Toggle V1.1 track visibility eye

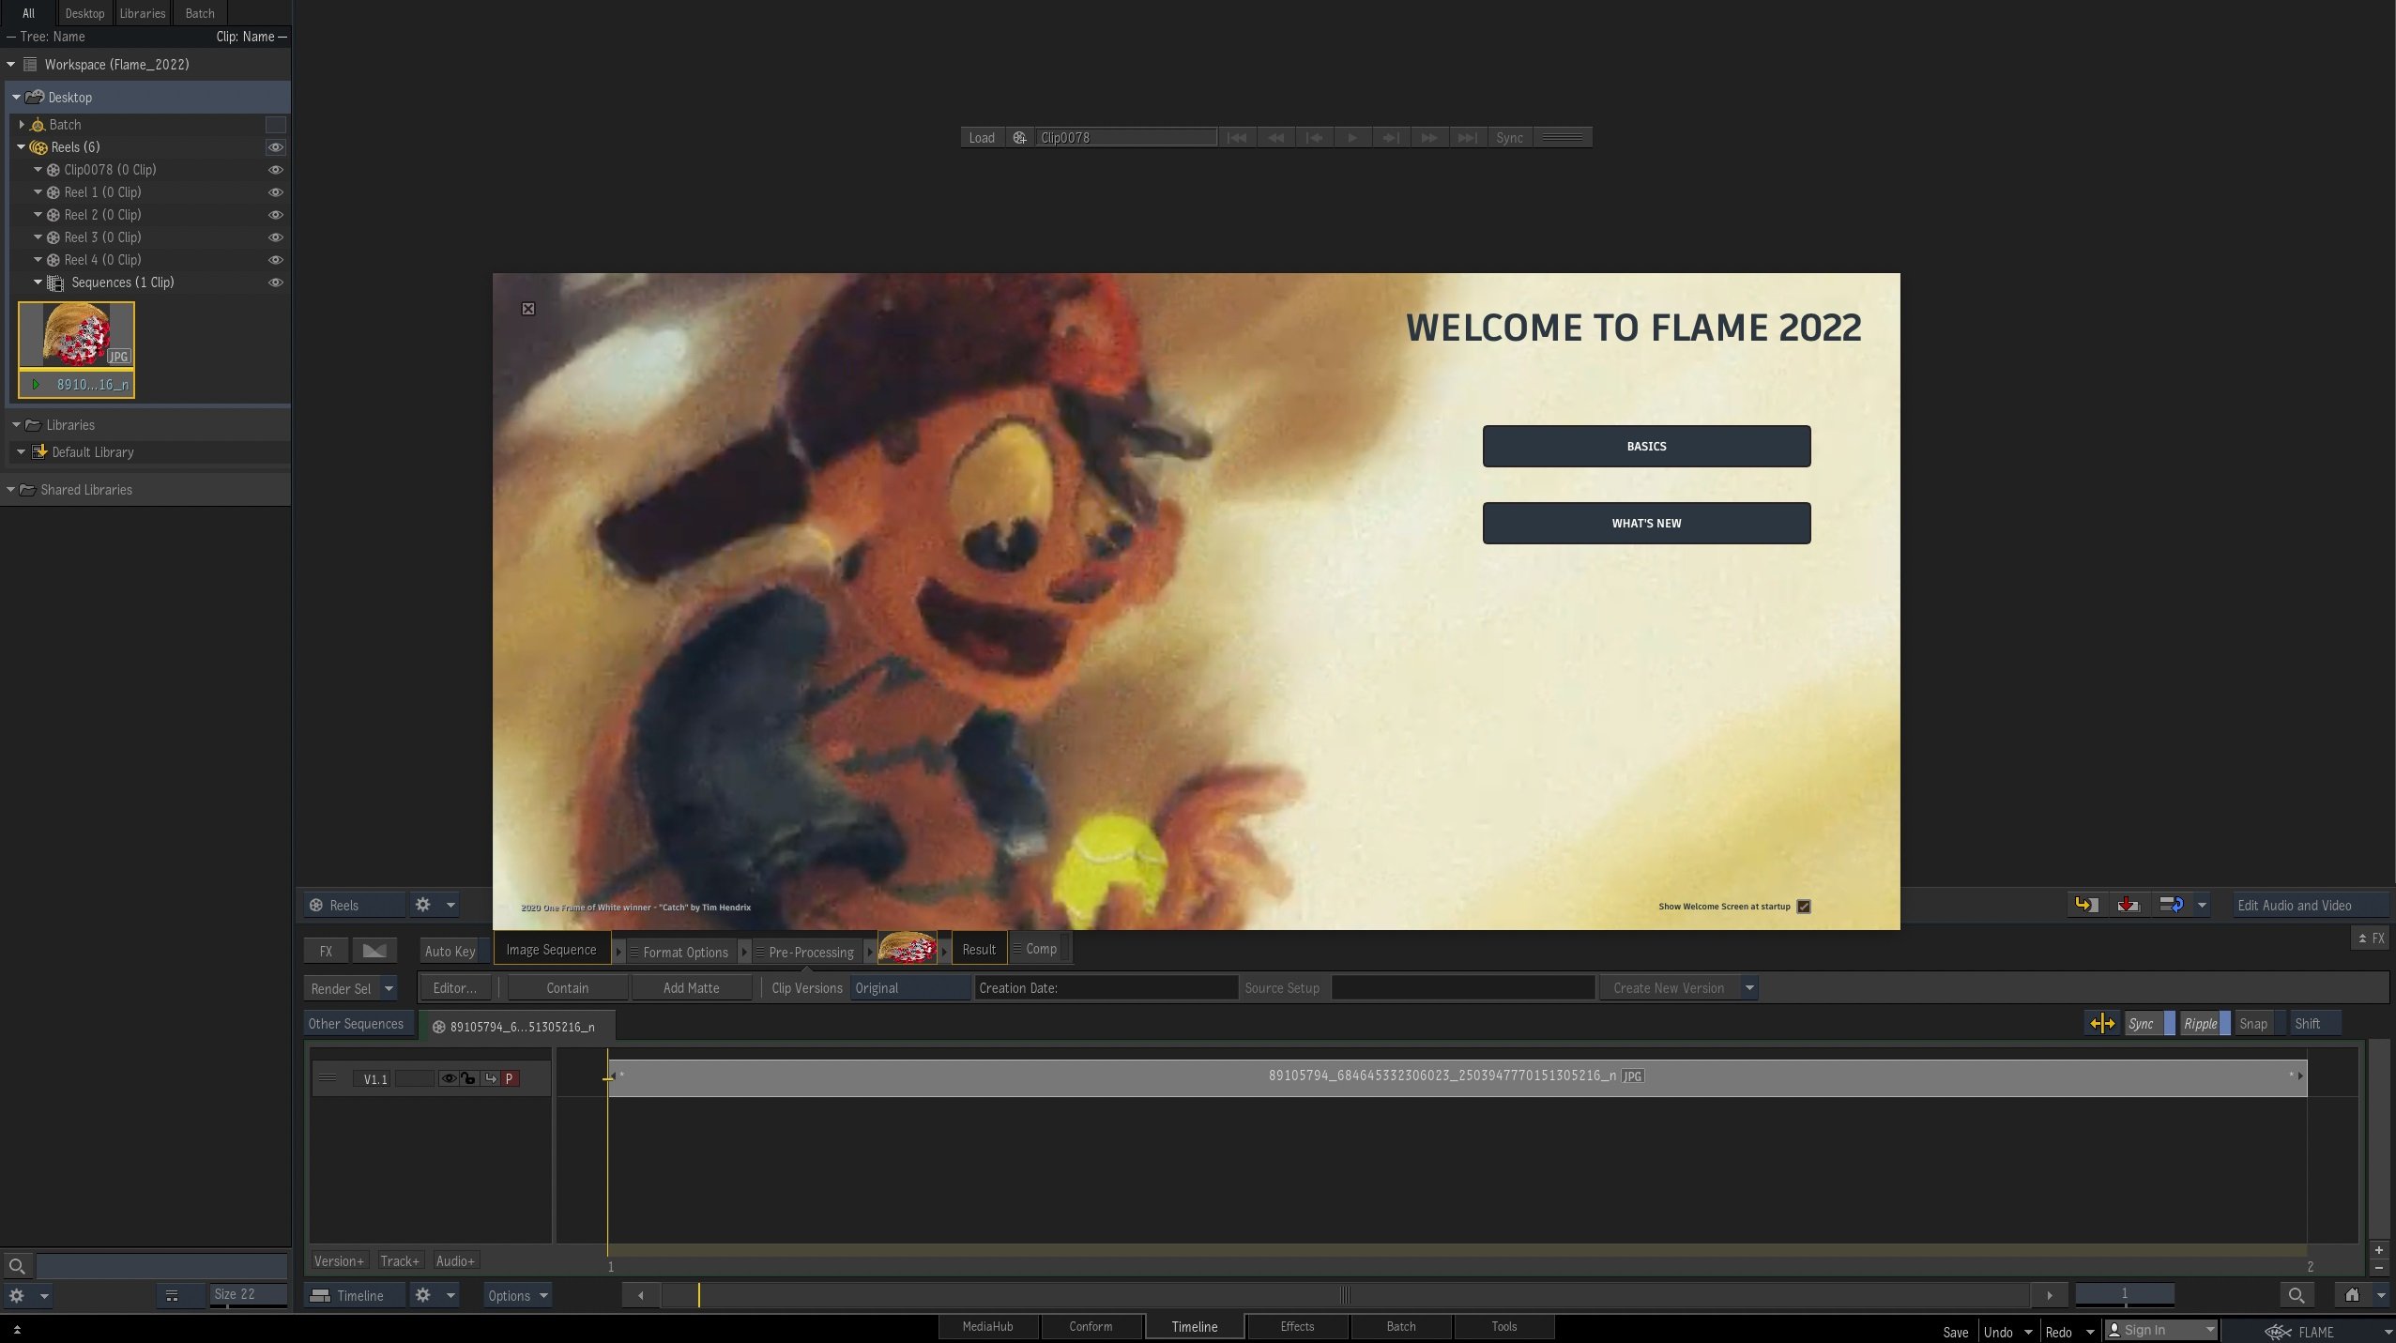449,1078
